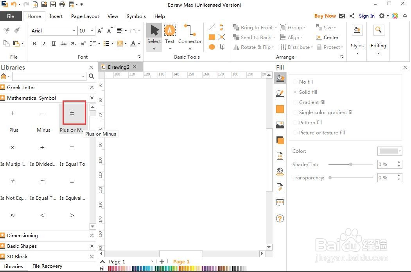This screenshot has width=411, height=272.
Task: Select Picture or texture fill
Action: click(x=319, y=133)
